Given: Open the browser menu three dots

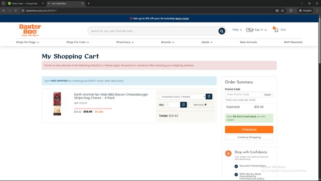Looking at the screenshot, I should pyautogui.click(x=317, y=11).
